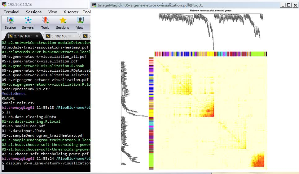
Task: Maximize the ImageMagick window
Action: [289, 5]
